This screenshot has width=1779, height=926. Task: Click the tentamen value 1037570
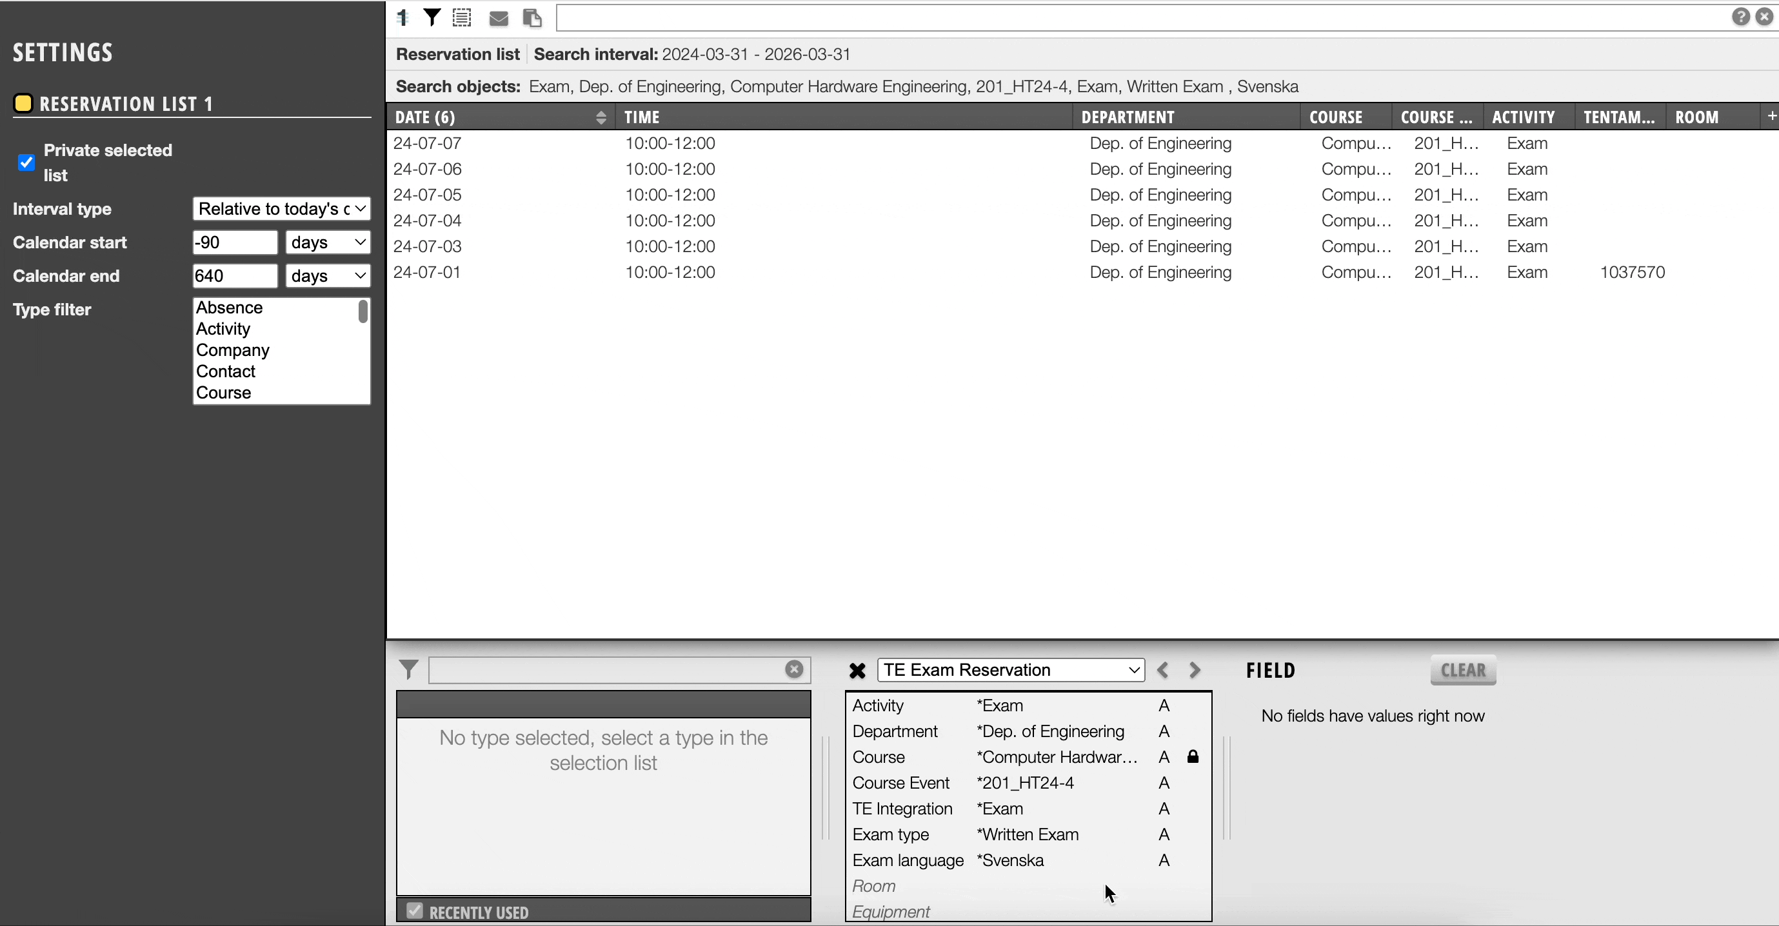1633,272
